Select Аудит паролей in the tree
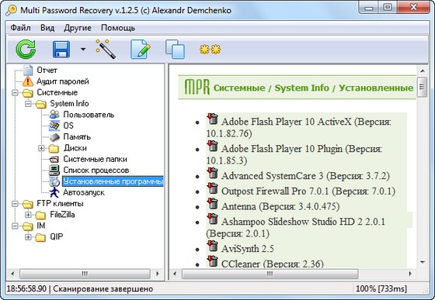This screenshot has width=435, height=300. pyautogui.click(x=63, y=81)
